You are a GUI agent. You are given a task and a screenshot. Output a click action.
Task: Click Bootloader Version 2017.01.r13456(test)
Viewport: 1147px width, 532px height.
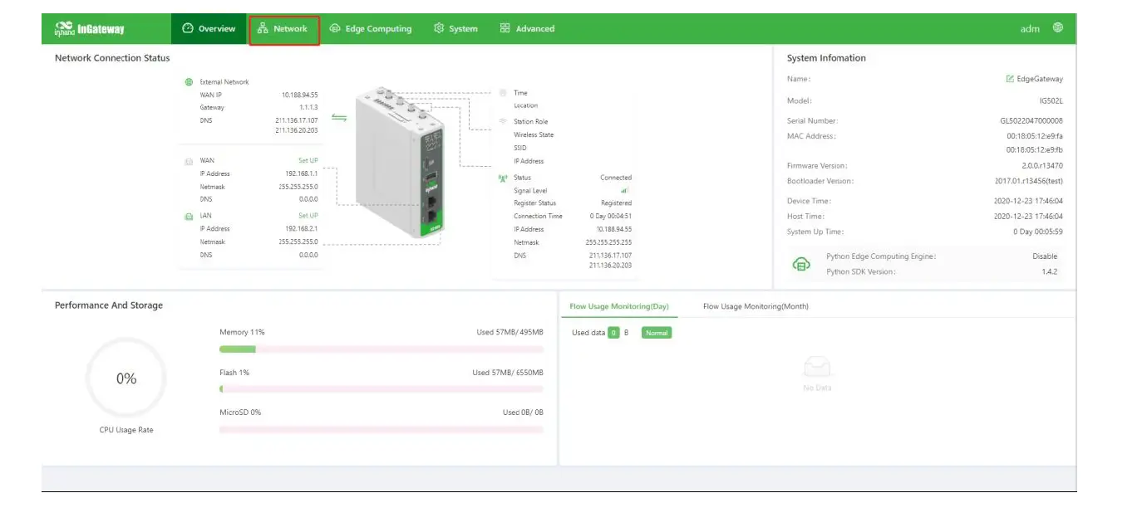[1028, 181]
